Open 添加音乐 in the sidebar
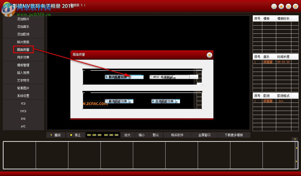301x176 pixels. (23, 27)
